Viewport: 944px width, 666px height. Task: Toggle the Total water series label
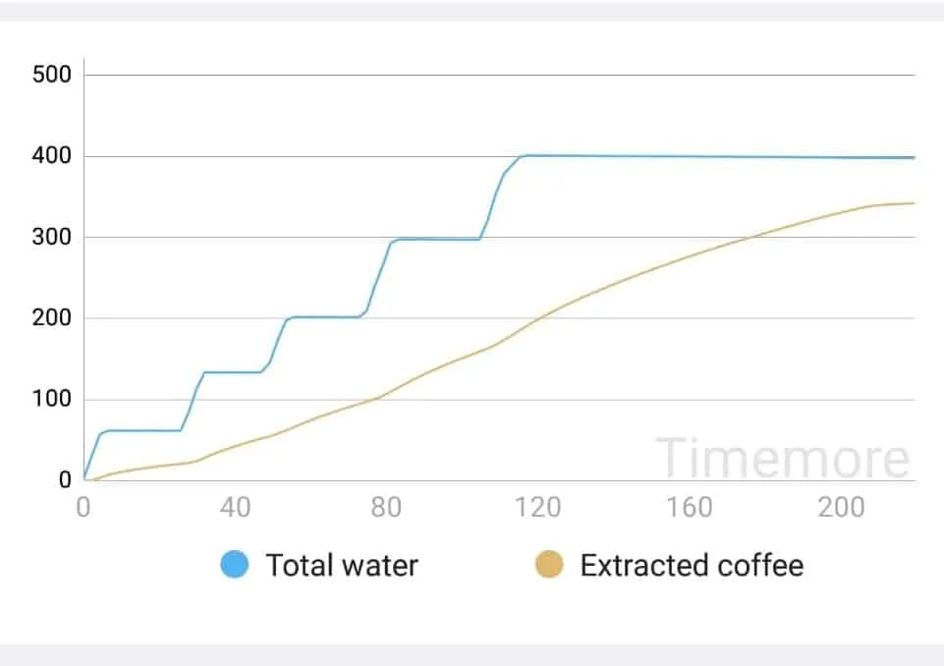click(x=342, y=565)
